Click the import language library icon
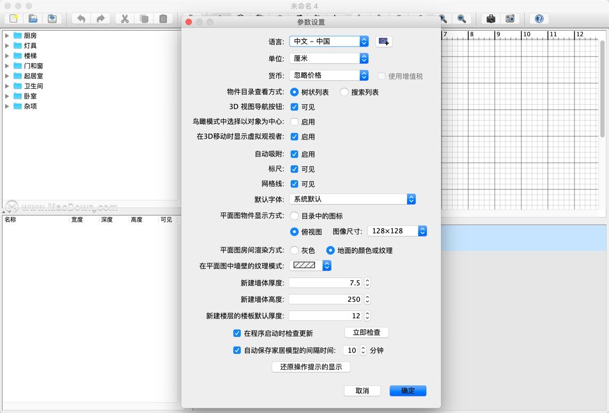The height and width of the screenshot is (413, 609). [384, 41]
